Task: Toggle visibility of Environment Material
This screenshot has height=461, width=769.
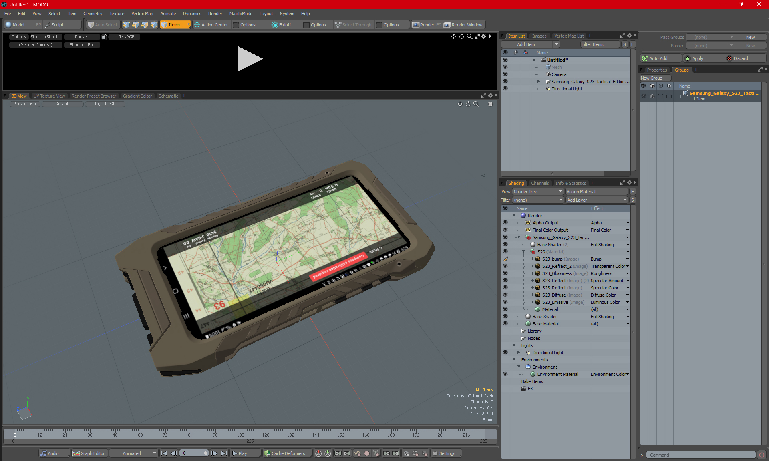Action: point(505,374)
